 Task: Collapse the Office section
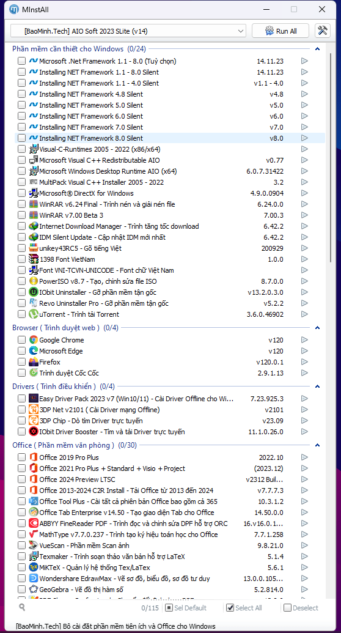[317, 445]
